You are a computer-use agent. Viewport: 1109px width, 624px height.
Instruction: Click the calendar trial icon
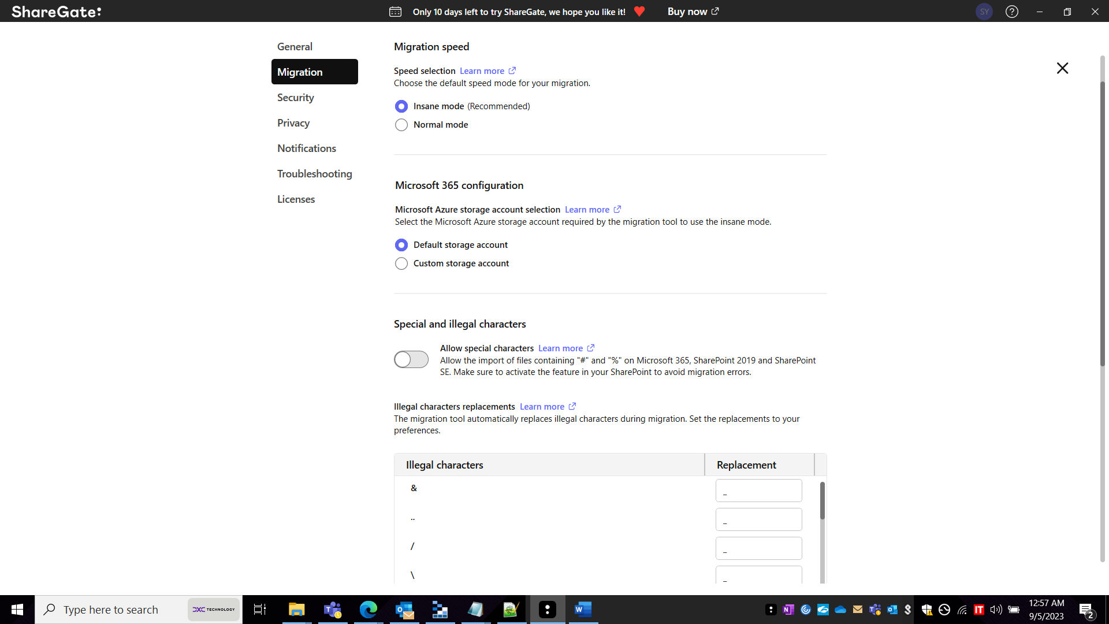tap(395, 12)
